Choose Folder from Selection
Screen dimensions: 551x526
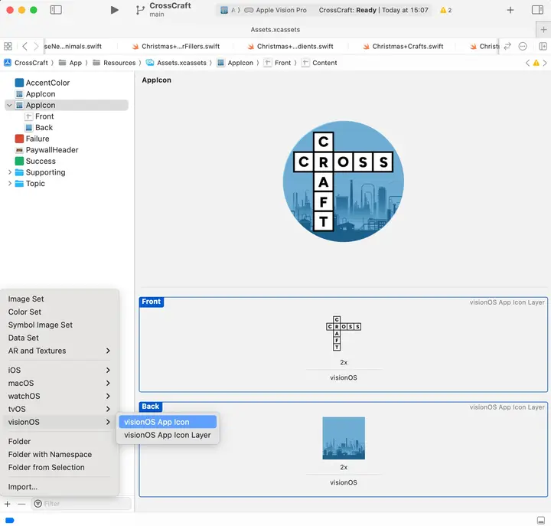coord(60,468)
